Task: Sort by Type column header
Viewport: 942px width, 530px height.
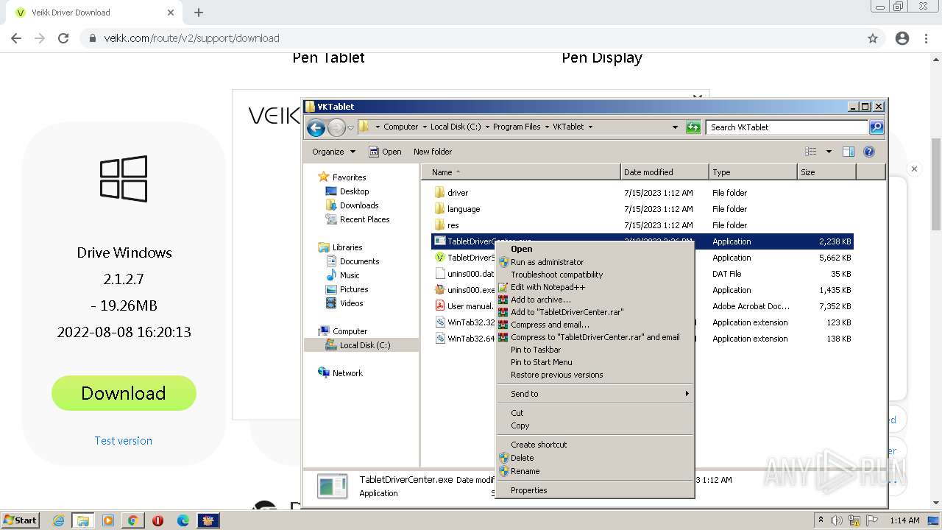Action: [754, 172]
